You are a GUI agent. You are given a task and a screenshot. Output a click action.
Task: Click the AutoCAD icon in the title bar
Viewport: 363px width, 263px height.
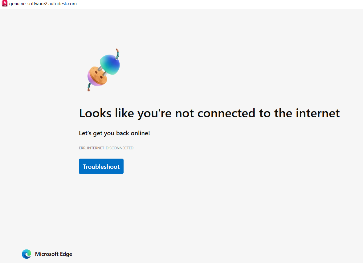4,4
